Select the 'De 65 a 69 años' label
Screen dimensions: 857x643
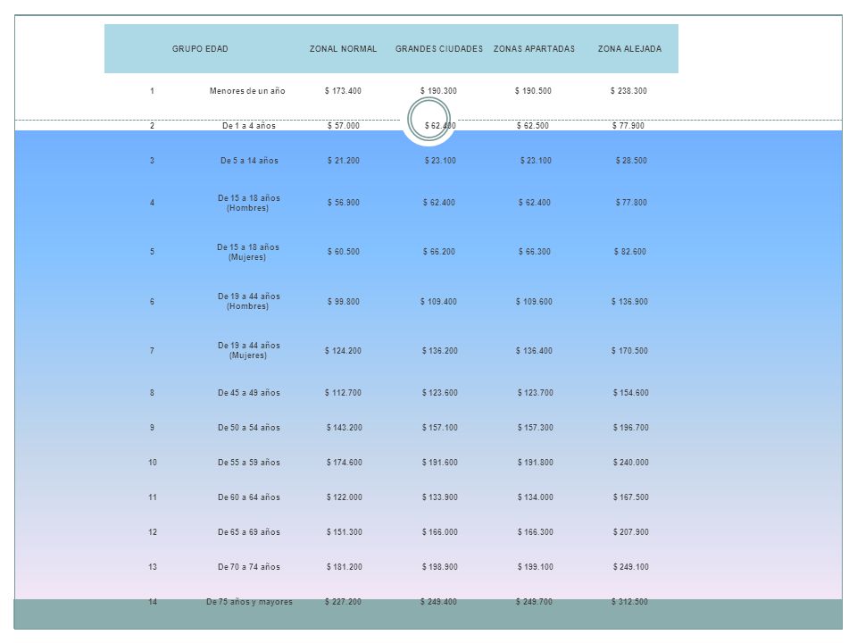249,532
